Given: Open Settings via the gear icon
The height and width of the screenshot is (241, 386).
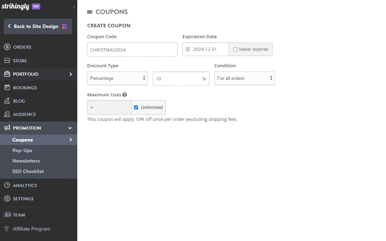Looking at the screenshot, I should [7, 199].
